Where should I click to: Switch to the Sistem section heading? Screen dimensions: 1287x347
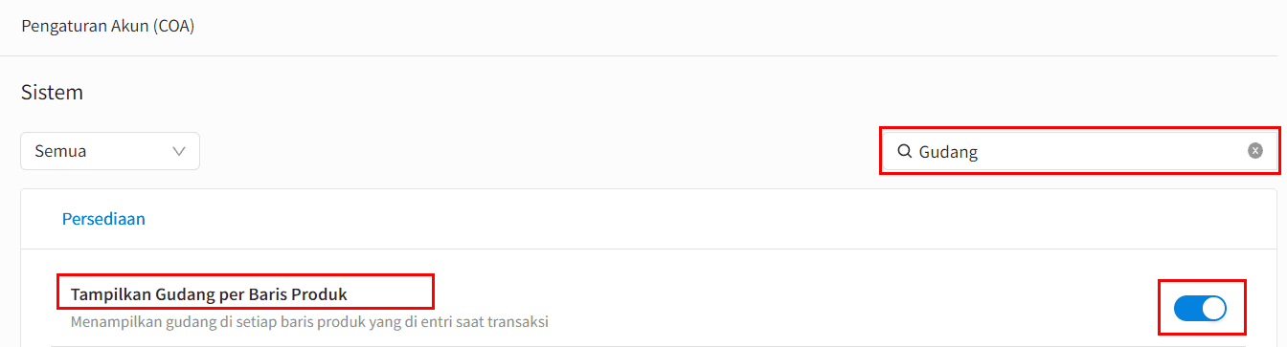(52, 93)
